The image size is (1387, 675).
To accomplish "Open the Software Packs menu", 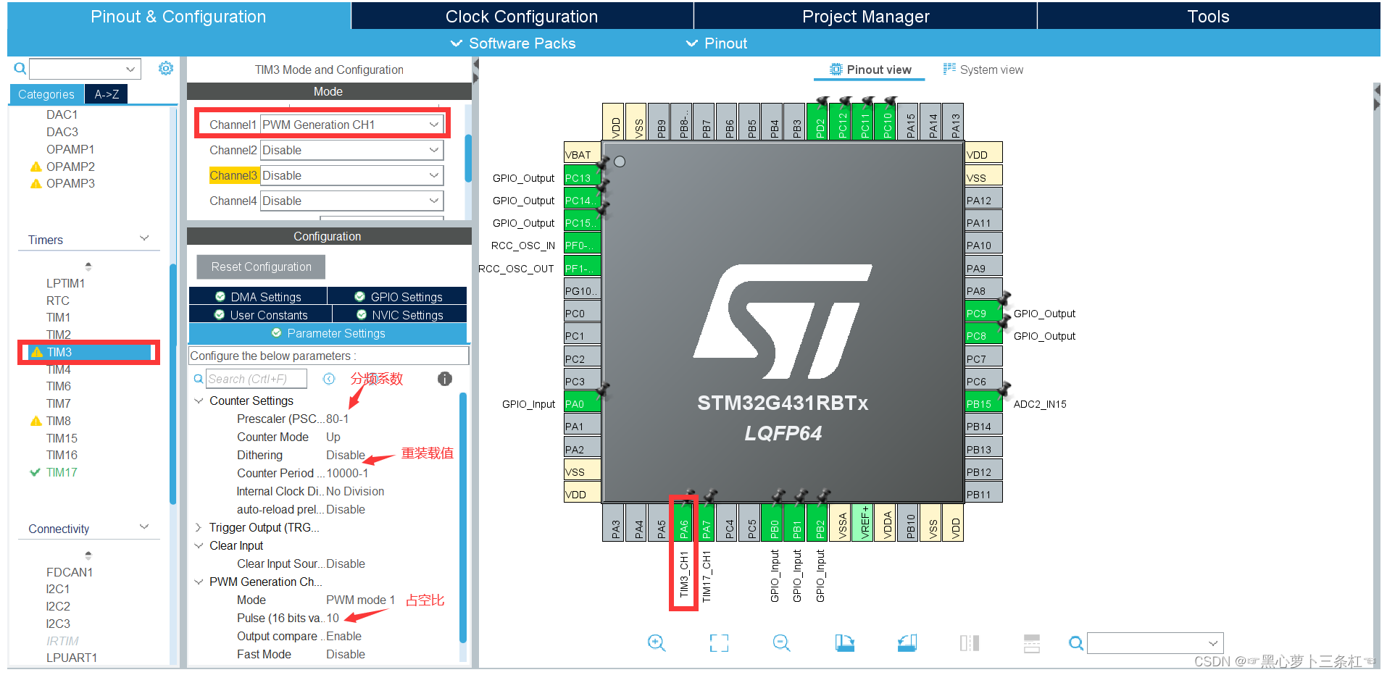I will coord(514,43).
